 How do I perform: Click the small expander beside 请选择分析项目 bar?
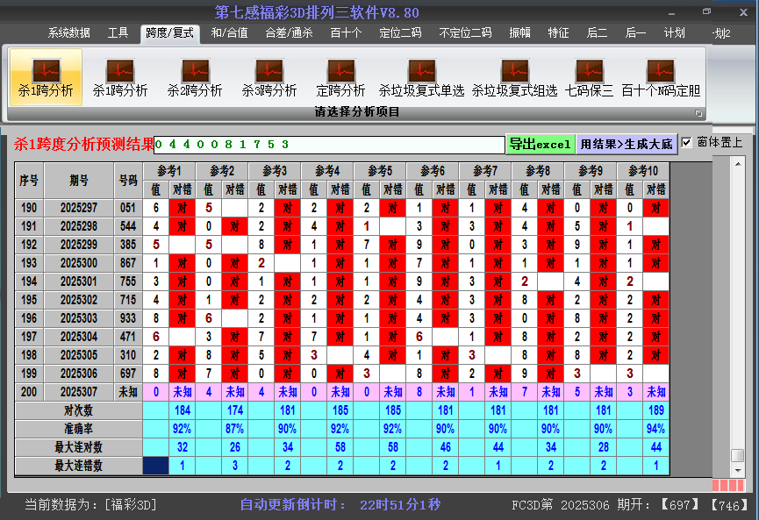coord(699,112)
